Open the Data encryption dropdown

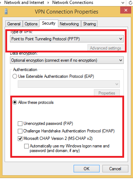pos(67,60)
